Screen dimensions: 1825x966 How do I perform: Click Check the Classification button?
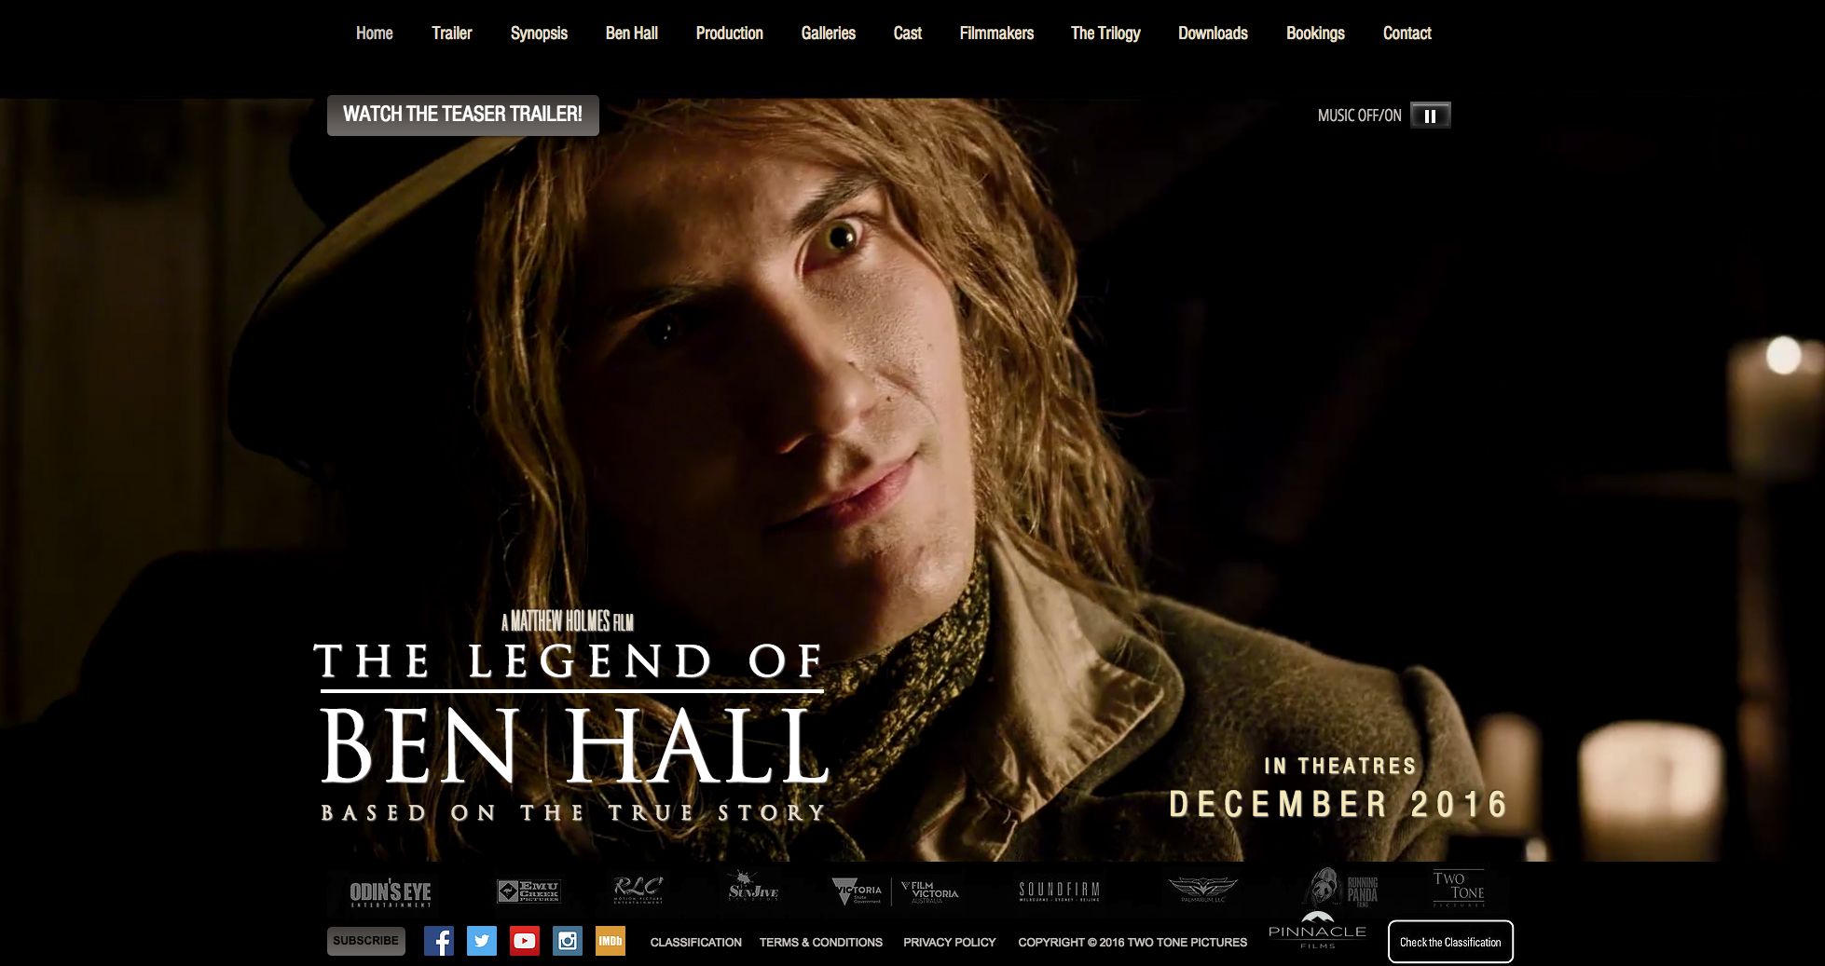(1450, 942)
